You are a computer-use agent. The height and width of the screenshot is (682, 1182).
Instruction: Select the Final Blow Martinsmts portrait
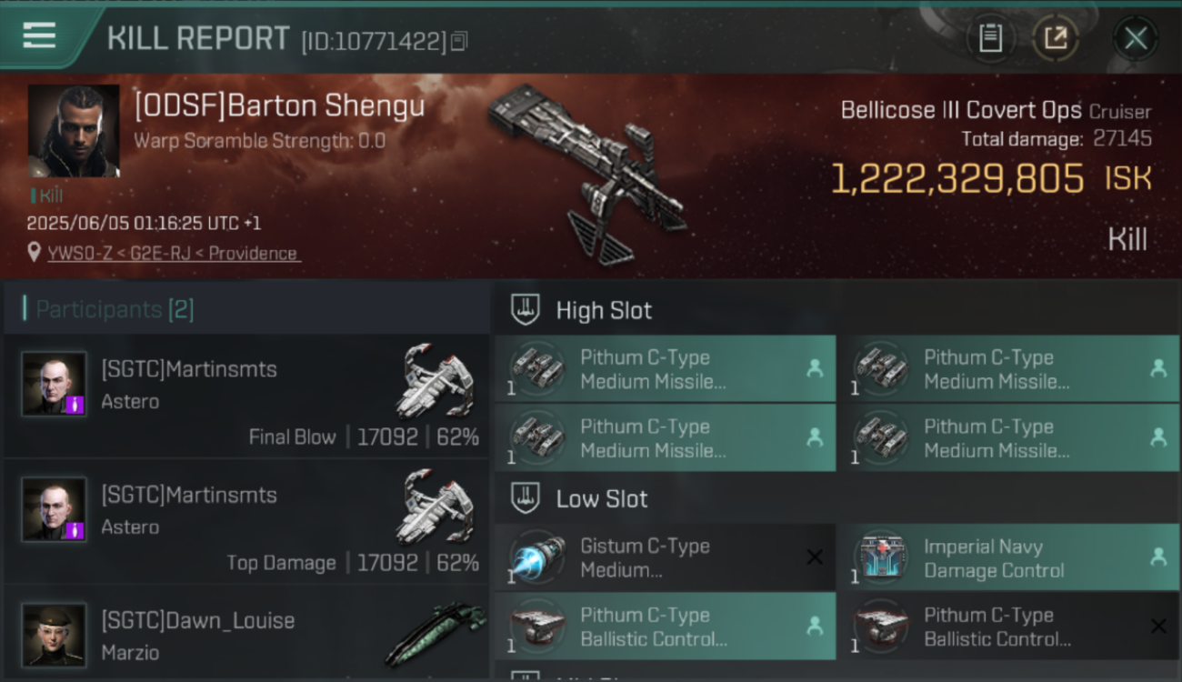tap(55, 384)
